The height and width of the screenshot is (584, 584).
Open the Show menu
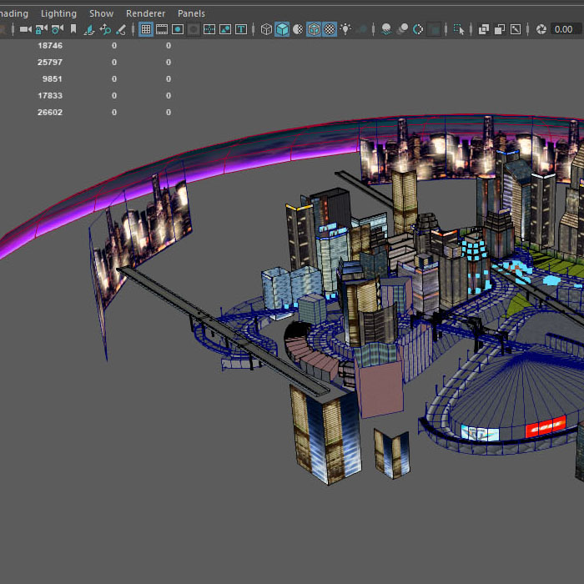(101, 13)
